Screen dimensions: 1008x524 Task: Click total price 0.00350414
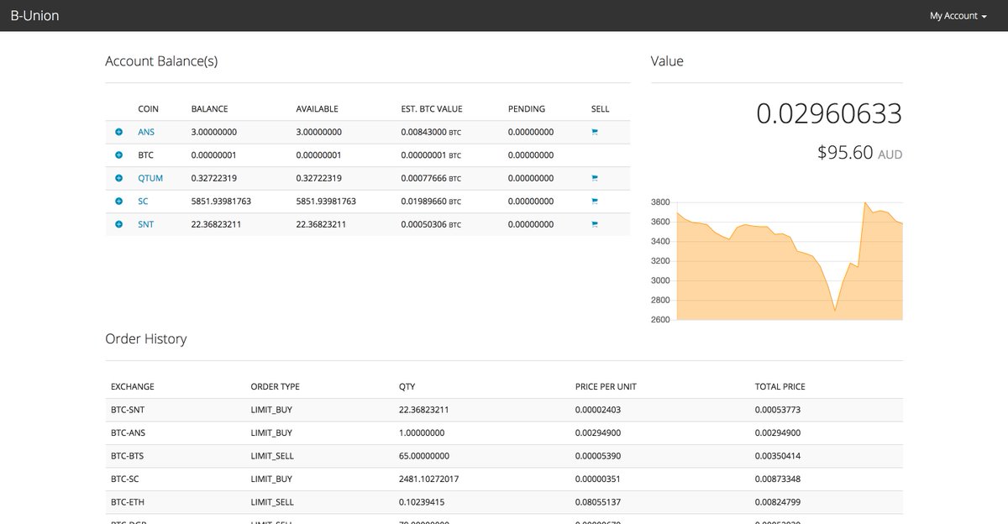778,456
